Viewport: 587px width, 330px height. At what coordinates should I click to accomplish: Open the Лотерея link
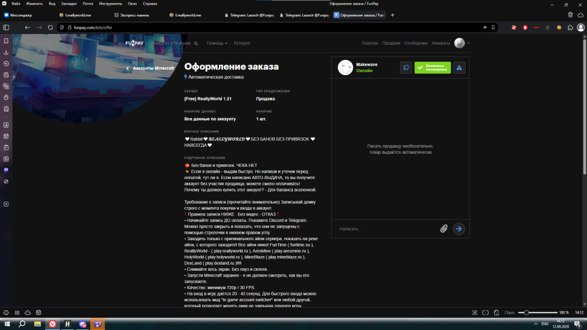click(242, 43)
